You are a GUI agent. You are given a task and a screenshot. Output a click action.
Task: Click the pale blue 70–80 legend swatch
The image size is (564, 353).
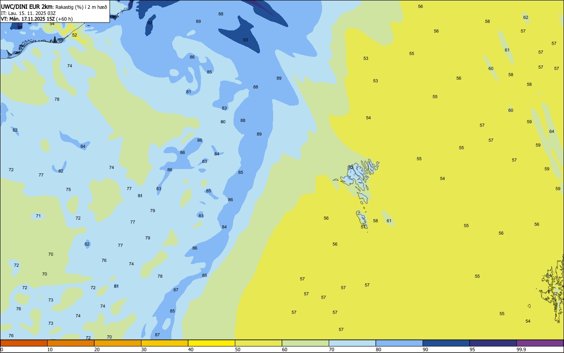pos(352,343)
